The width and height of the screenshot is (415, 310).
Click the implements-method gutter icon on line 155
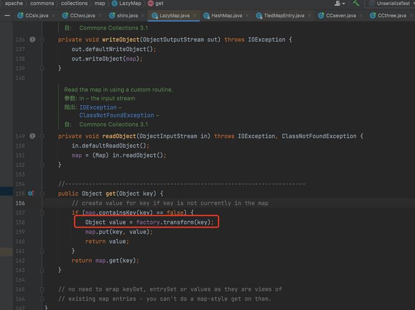pos(31,194)
